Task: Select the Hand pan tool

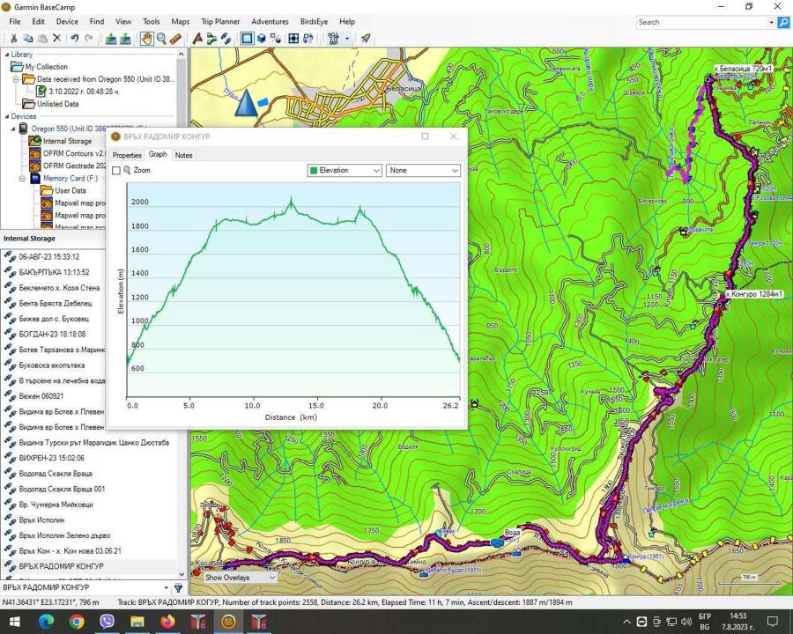Action: [146, 39]
